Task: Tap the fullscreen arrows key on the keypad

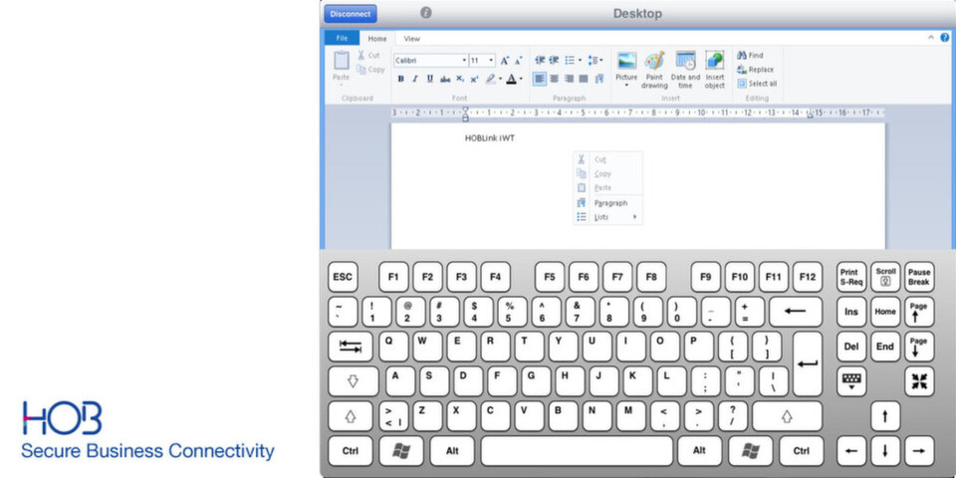Action: pyautogui.click(x=919, y=381)
